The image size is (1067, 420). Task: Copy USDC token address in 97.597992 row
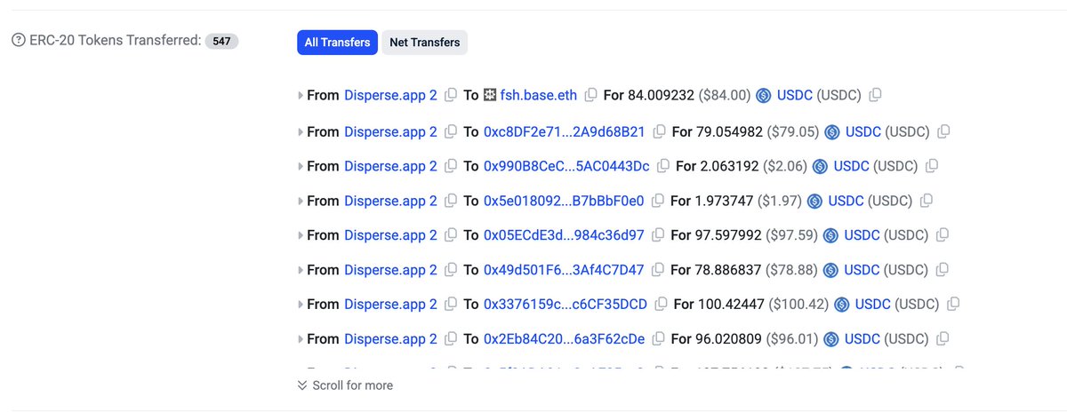pos(943,235)
